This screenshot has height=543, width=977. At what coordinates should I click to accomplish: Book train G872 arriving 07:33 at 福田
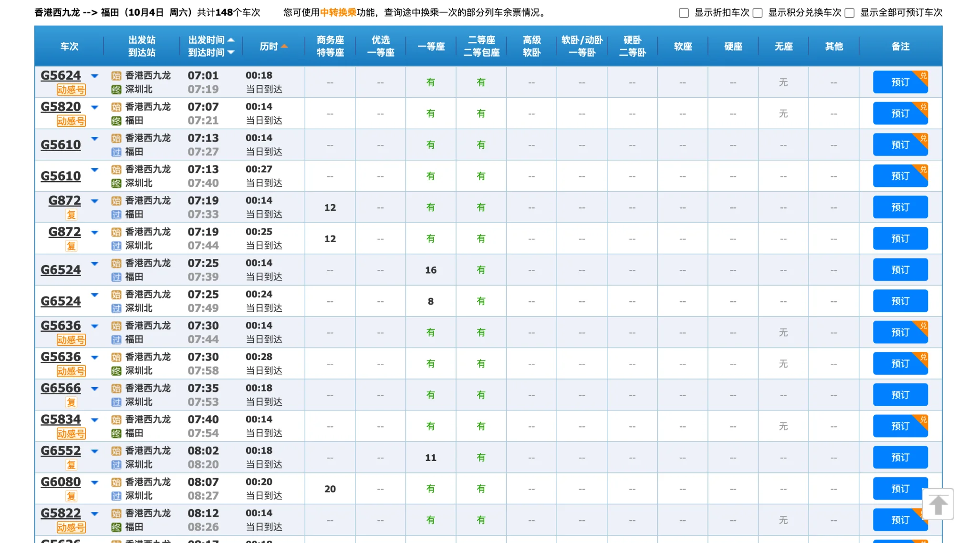[900, 207]
